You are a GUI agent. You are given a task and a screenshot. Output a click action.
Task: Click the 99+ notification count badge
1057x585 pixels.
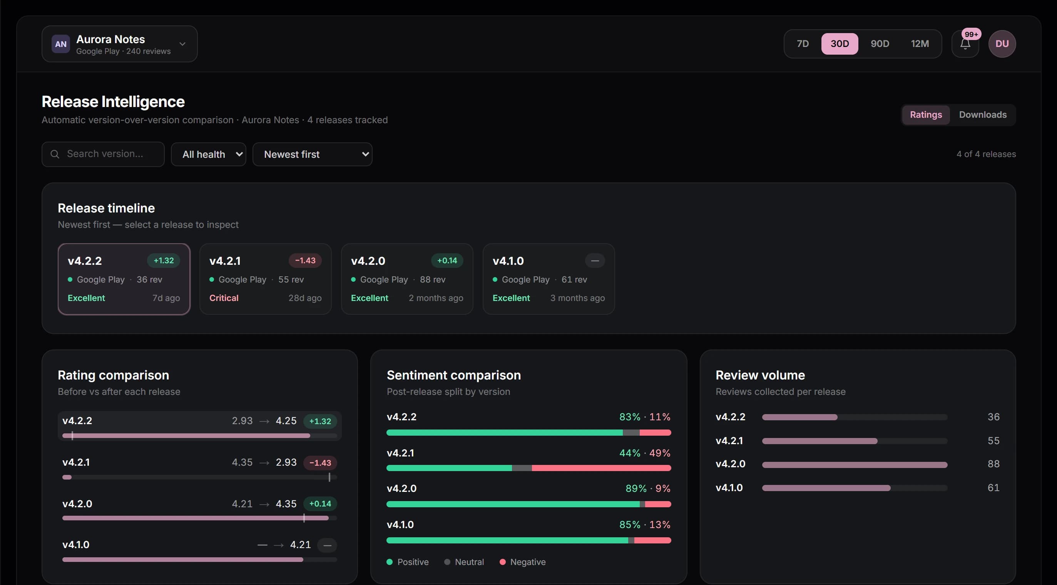971,35
